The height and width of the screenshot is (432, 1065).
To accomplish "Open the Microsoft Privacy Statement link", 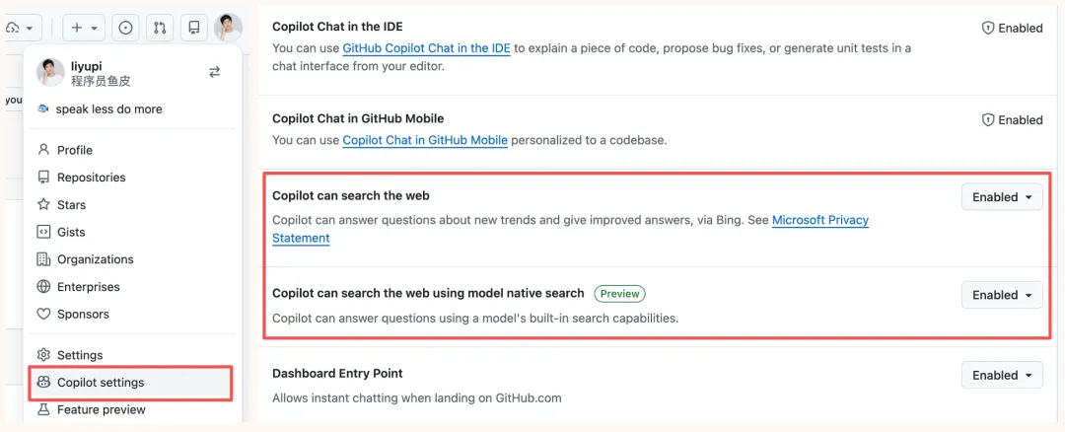I will (819, 220).
